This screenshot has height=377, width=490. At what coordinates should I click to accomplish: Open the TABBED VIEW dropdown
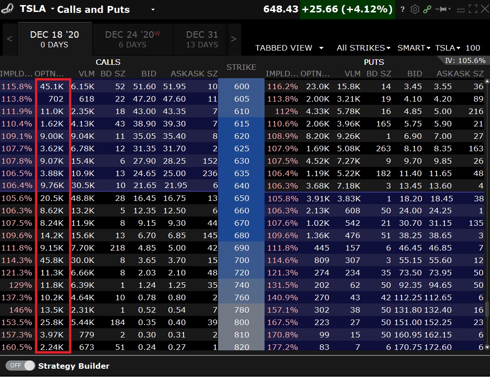coord(289,48)
